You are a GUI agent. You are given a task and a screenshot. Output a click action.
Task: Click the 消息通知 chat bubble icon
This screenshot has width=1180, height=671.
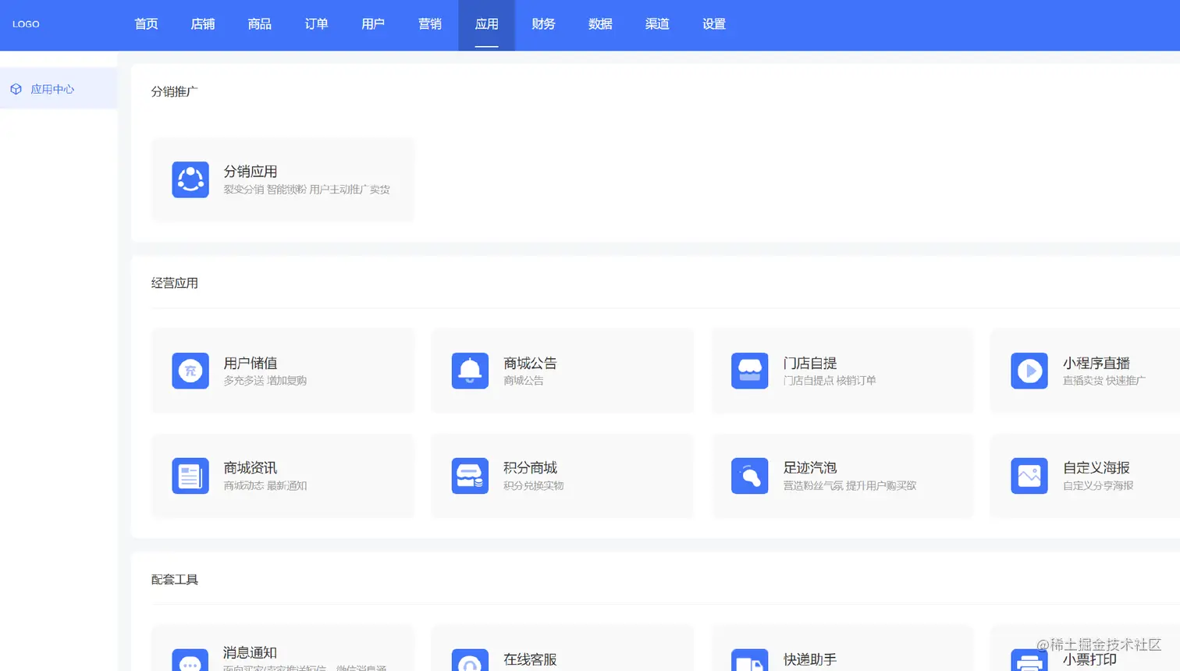(190, 660)
